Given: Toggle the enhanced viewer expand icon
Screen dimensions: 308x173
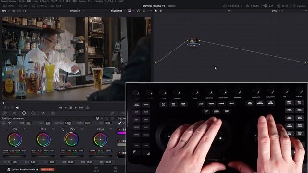Looking at the screenshot, I should [x=144, y=11].
